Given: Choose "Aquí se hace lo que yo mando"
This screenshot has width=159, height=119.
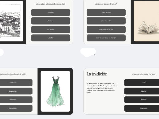Looking at the screenshot, I should click(106, 38).
